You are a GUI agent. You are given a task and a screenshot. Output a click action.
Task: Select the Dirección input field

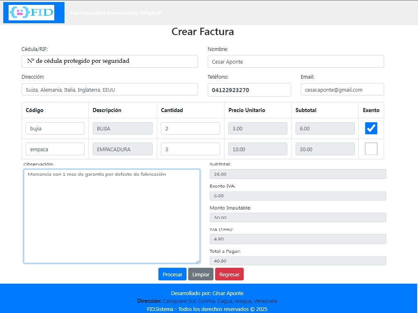pos(109,90)
